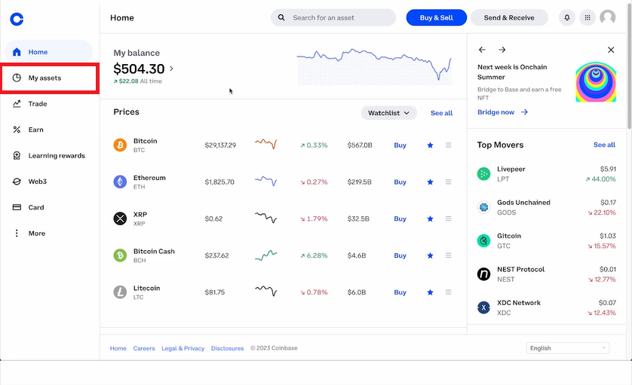Screen dimensions: 632x385
Task: Click the NEST Protocol icon
Action: tap(483, 274)
